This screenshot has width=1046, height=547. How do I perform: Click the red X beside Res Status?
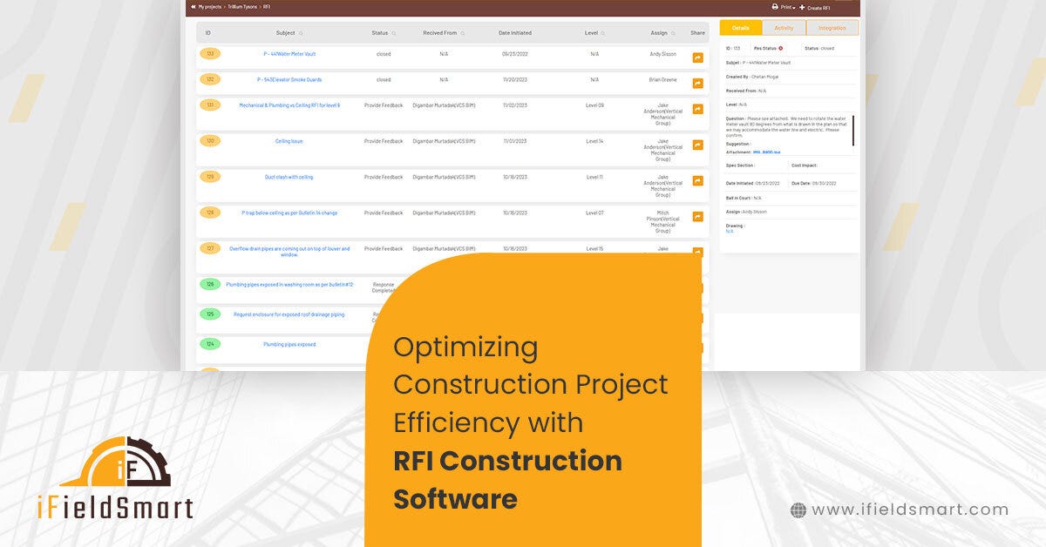coord(781,48)
